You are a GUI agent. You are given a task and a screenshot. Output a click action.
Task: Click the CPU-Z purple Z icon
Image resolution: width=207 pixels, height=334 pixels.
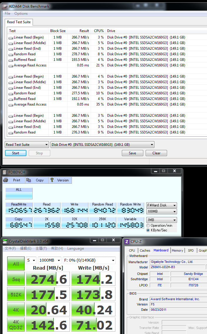pyautogui.click(x=127, y=242)
